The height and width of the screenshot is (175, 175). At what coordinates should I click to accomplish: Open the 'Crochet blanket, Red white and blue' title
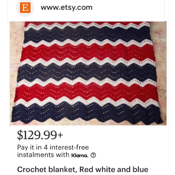pos(83,169)
